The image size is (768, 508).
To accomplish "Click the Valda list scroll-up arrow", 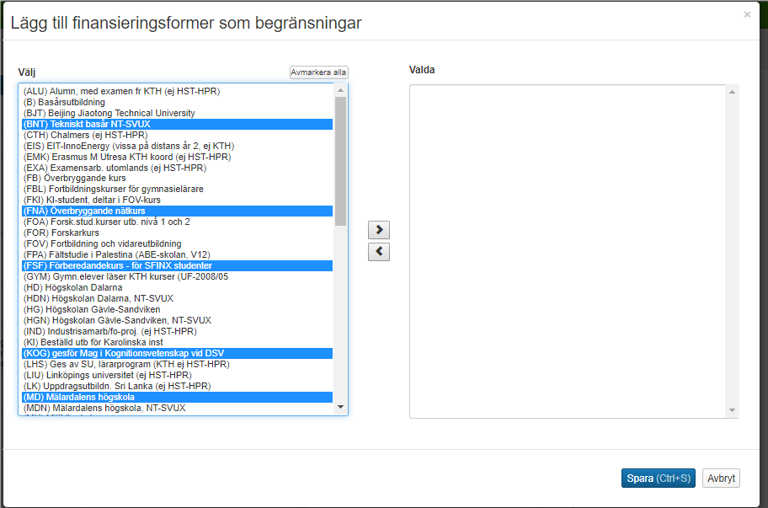I will click(733, 92).
